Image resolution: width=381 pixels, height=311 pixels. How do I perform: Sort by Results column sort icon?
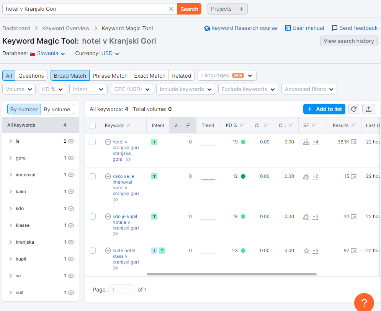coord(353,125)
